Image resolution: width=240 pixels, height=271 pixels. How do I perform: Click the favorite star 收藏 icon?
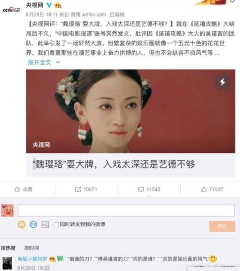pyautogui.click(x=17, y=190)
